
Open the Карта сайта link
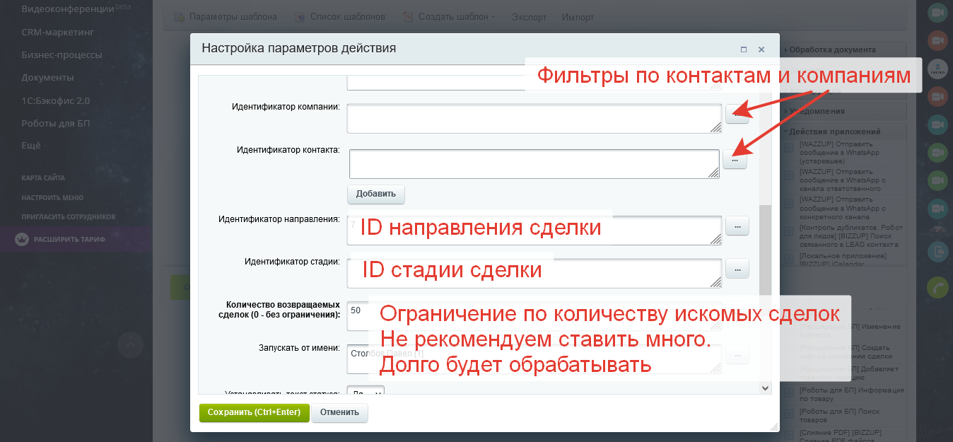coord(43,178)
